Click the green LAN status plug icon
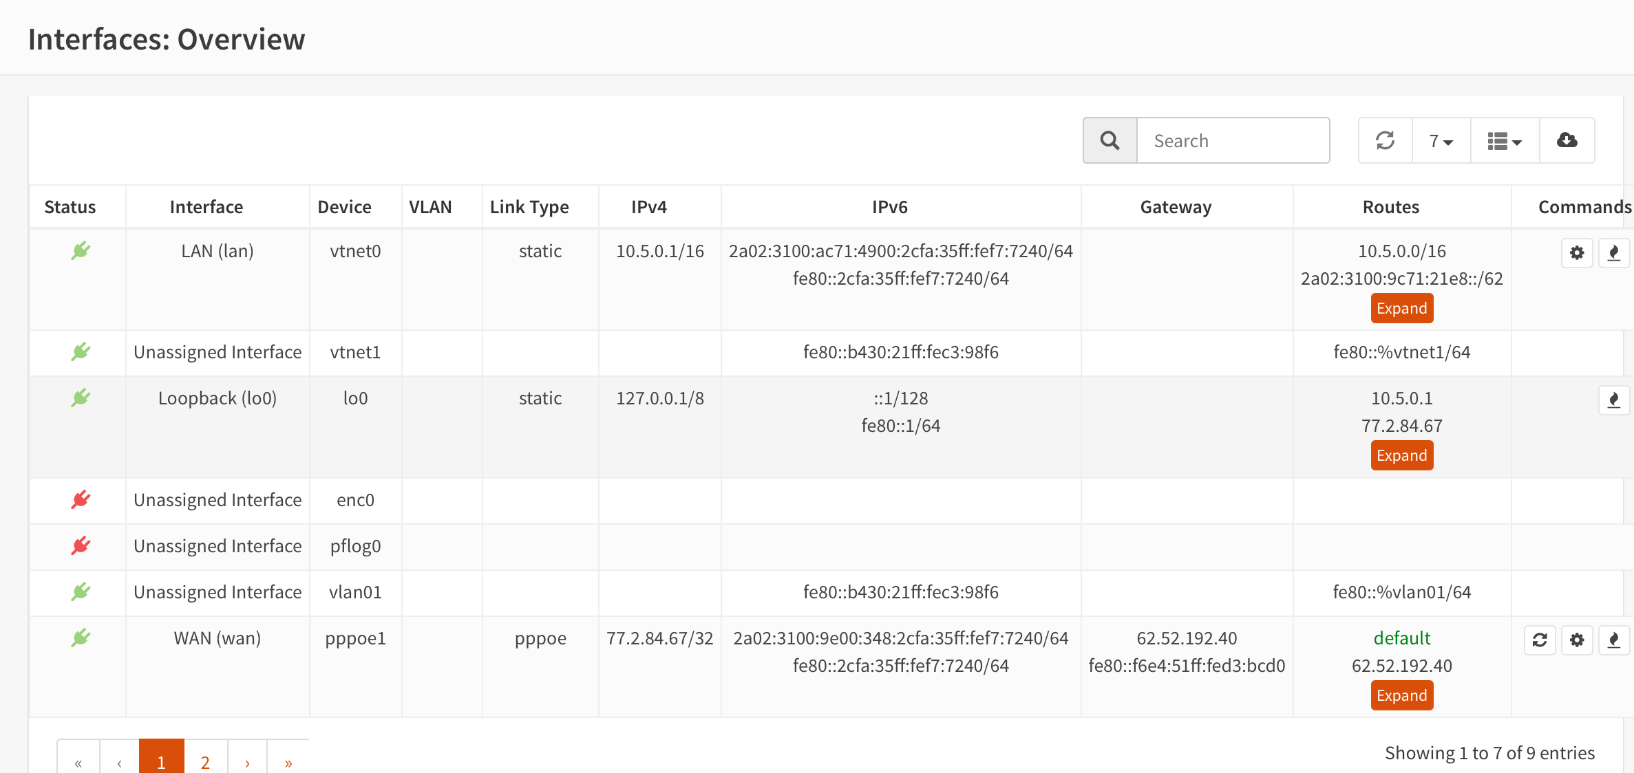1634x773 pixels. click(x=81, y=251)
